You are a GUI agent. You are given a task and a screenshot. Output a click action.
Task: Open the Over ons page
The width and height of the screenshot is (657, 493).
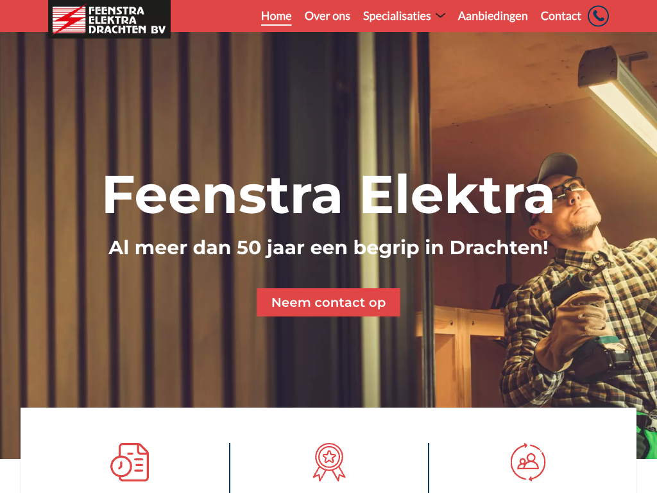click(327, 16)
